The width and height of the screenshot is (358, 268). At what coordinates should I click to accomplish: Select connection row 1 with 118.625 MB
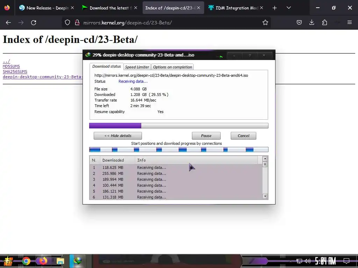point(176,167)
